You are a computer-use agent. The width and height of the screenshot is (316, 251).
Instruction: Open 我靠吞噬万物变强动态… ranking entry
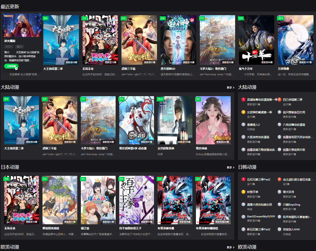(x=262, y=150)
